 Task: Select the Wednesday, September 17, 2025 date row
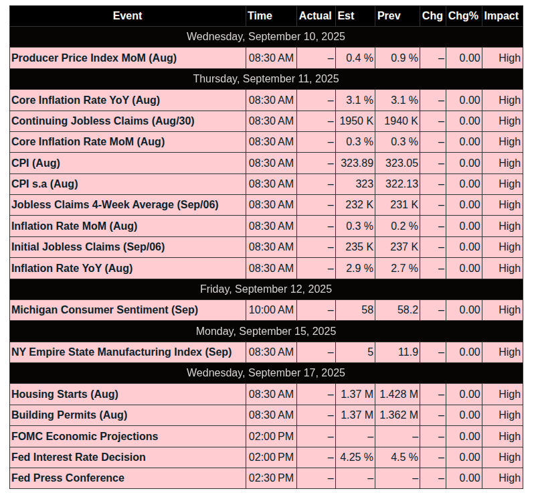pos(266,372)
